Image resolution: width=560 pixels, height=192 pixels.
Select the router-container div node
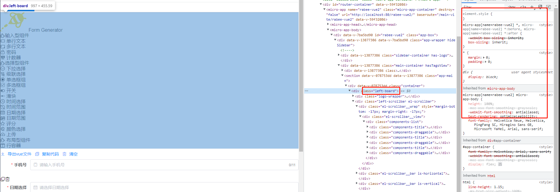pyautogui.click(x=365, y=4)
